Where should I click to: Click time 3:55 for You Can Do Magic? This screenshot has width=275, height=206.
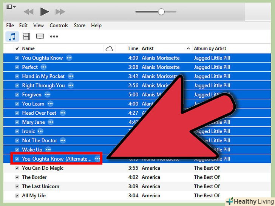pyautogui.click(x=133, y=168)
